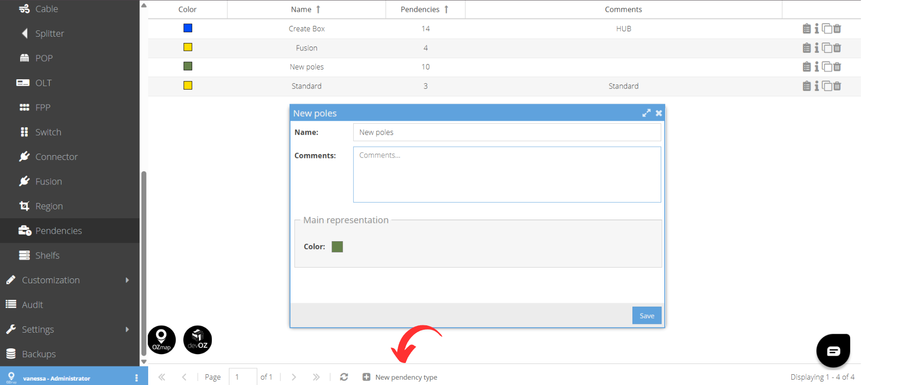Open the OZmap round logo button
This screenshot has height=385, width=921.
(161, 340)
